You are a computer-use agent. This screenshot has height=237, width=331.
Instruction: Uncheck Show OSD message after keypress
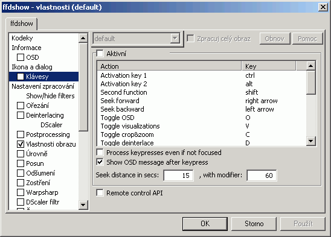tap(100, 162)
